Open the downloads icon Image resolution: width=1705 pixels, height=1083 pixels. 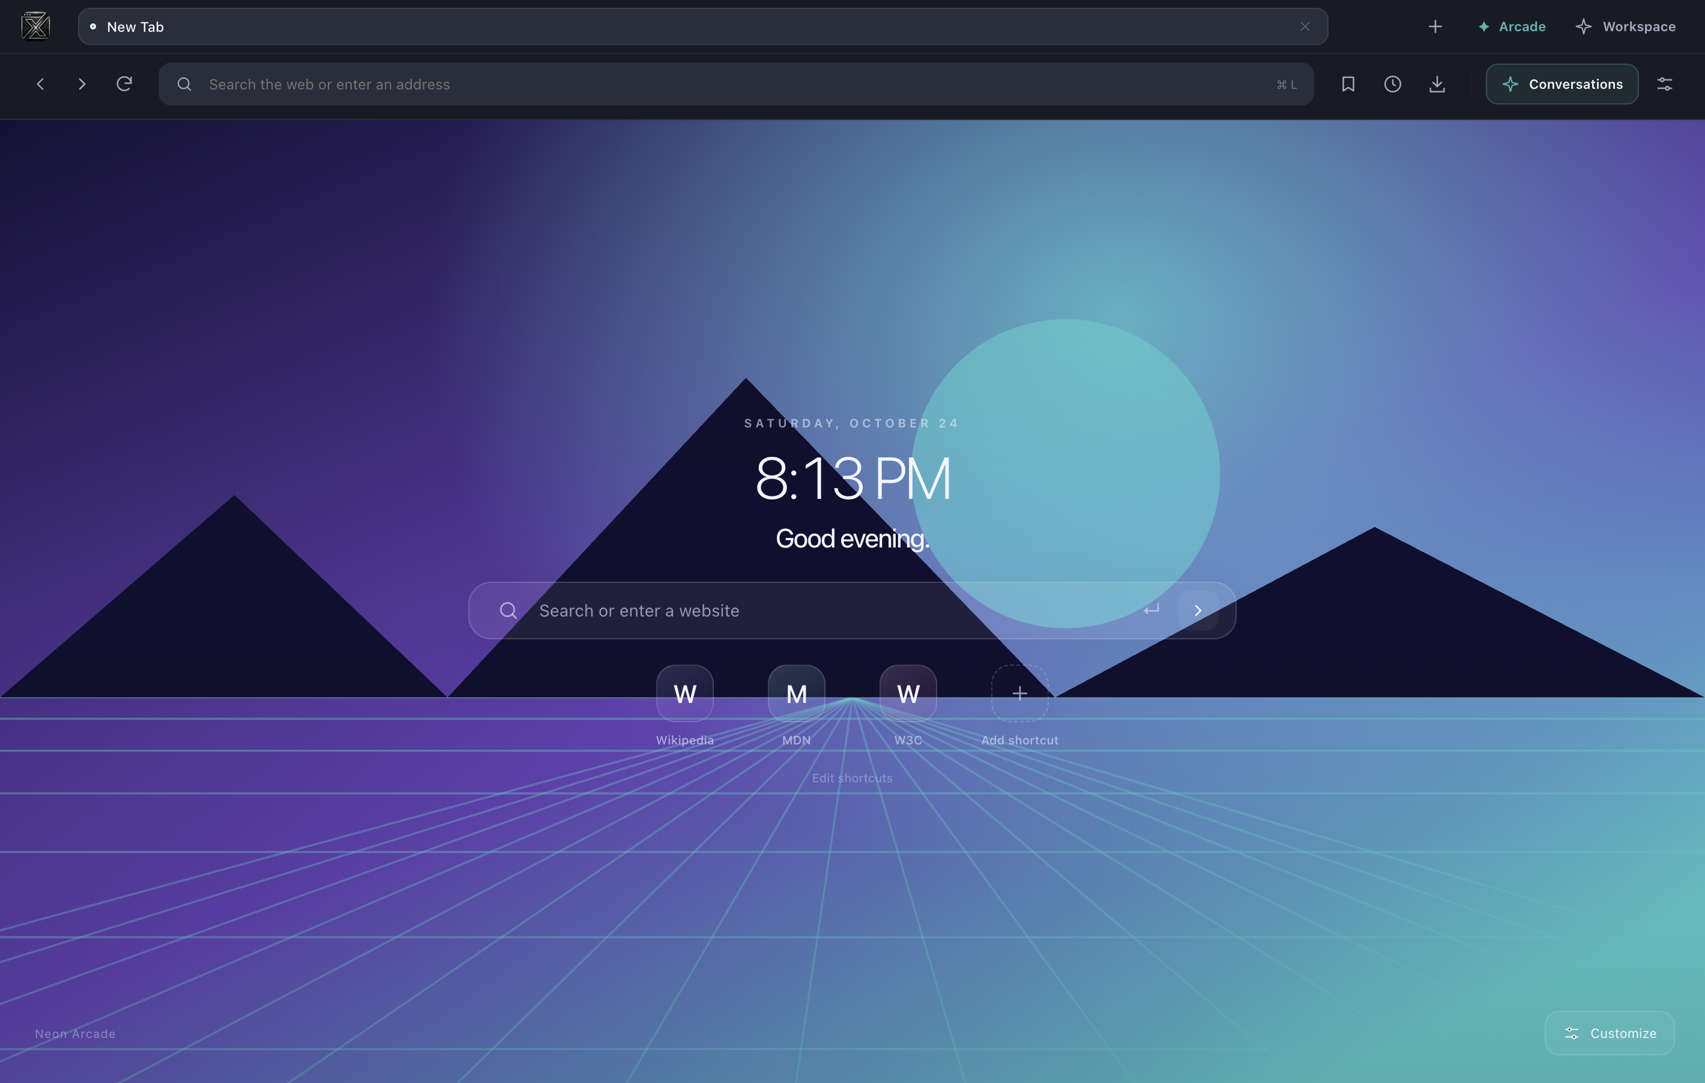click(1437, 84)
